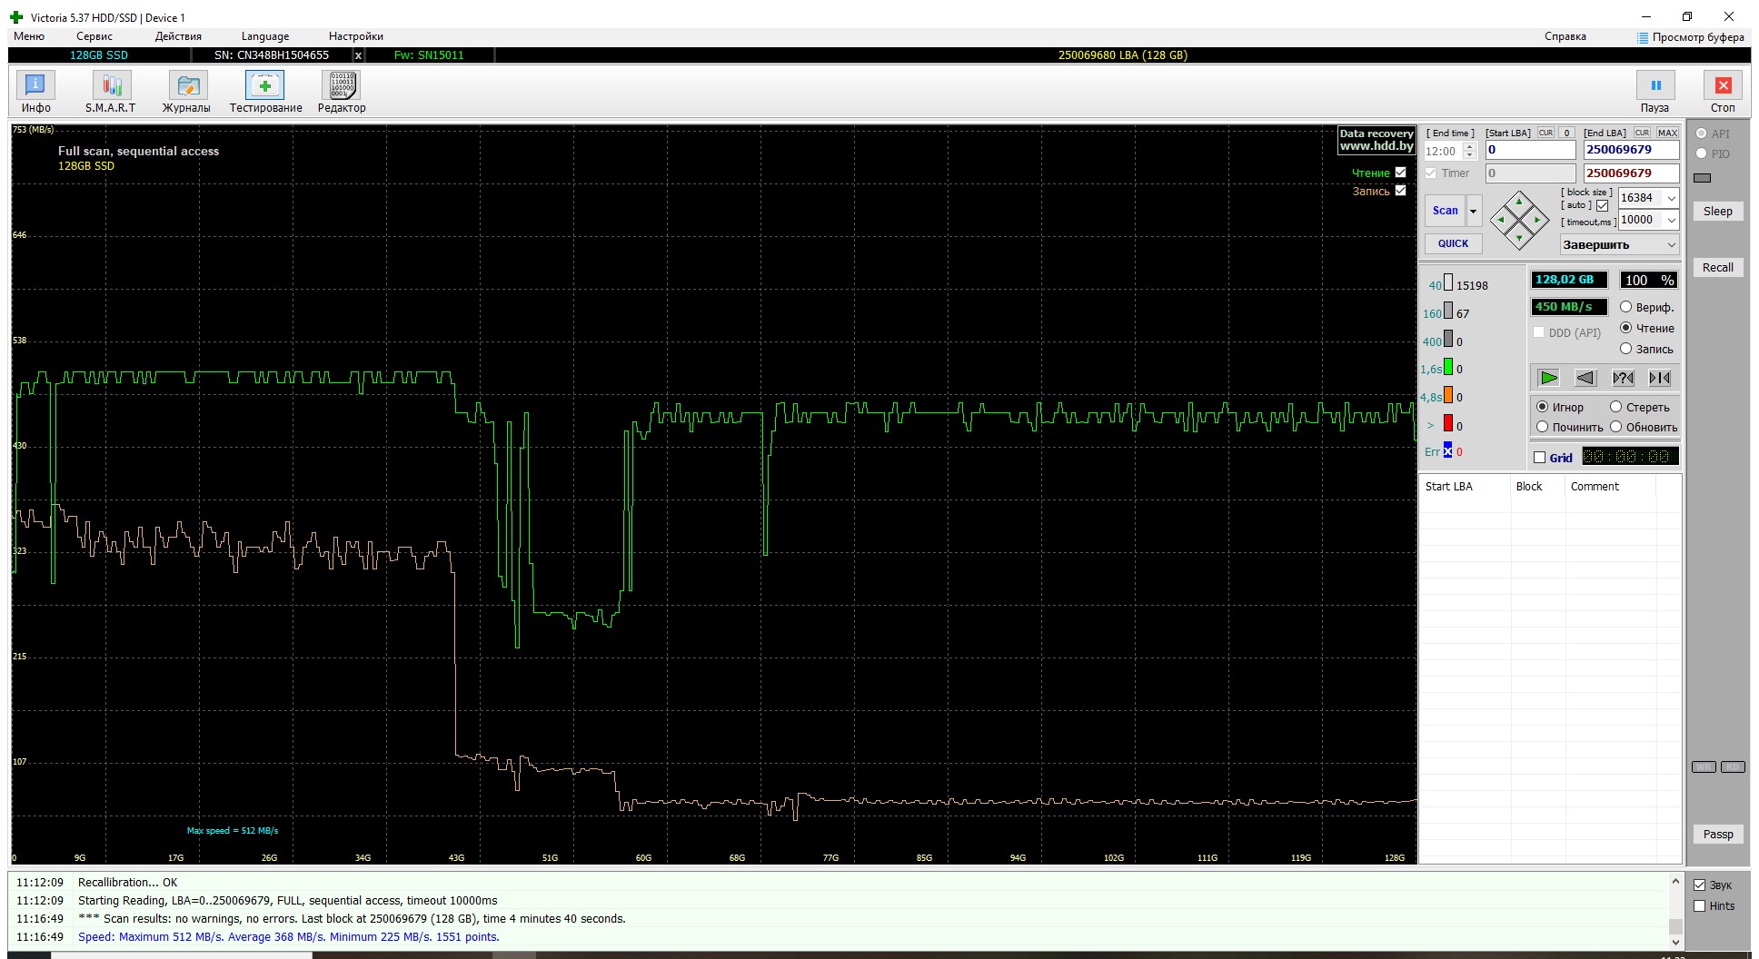This screenshot has width=1759, height=959.
Task: Select the Стереть erase action radio
Action: [x=1615, y=407]
